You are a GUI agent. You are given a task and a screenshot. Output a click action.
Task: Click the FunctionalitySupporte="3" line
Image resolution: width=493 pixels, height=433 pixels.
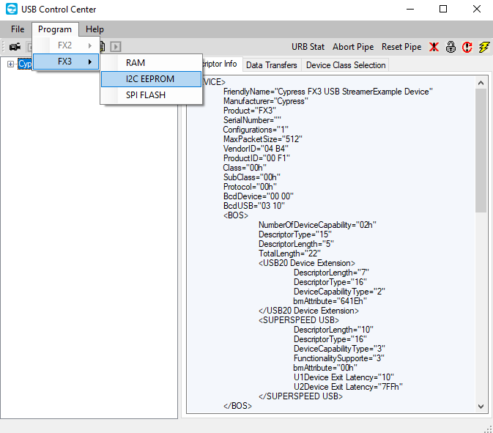(x=338, y=358)
